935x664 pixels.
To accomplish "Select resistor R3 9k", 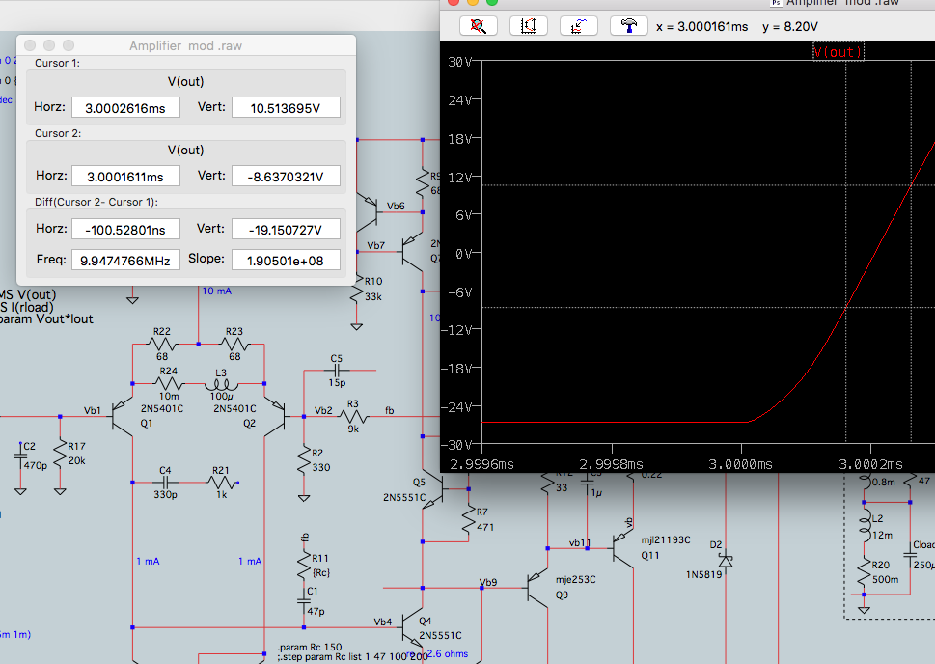I will pyautogui.click(x=353, y=416).
